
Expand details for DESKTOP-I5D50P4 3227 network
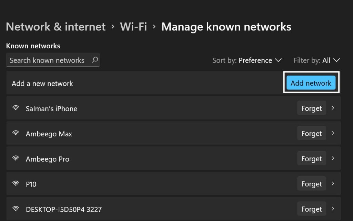pyautogui.click(x=333, y=209)
